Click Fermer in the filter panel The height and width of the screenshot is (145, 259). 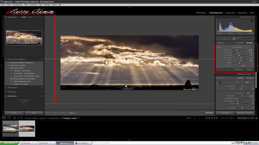(x=249, y=70)
